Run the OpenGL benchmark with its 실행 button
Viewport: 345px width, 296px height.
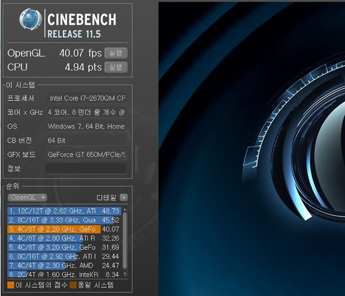click(116, 53)
